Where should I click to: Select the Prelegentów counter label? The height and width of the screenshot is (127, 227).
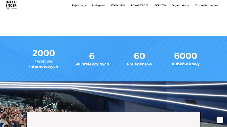[x=139, y=64]
